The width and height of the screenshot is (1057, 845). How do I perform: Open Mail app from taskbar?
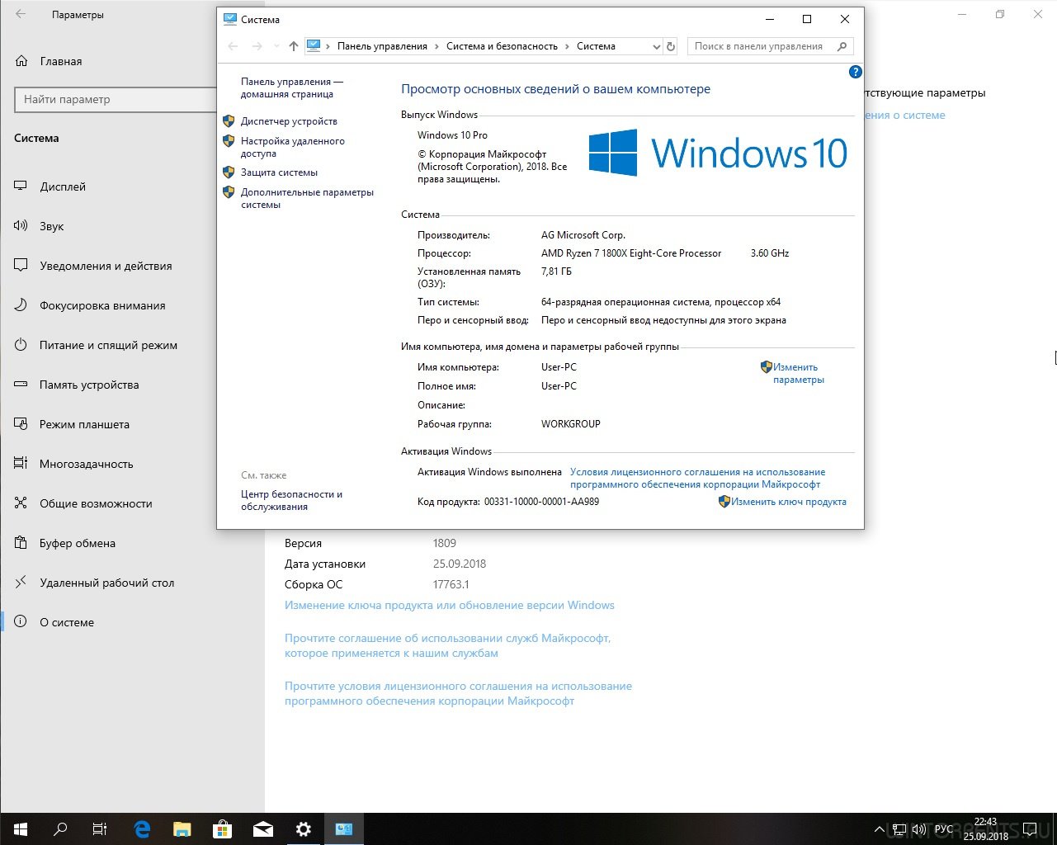(x=263, y=829)
